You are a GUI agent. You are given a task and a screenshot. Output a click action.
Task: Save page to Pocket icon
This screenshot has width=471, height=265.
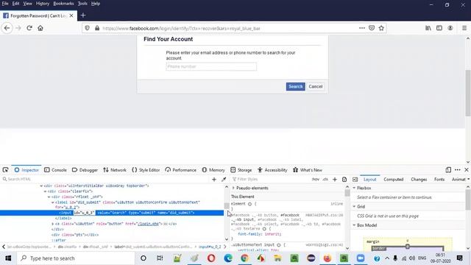pos(372,28)
